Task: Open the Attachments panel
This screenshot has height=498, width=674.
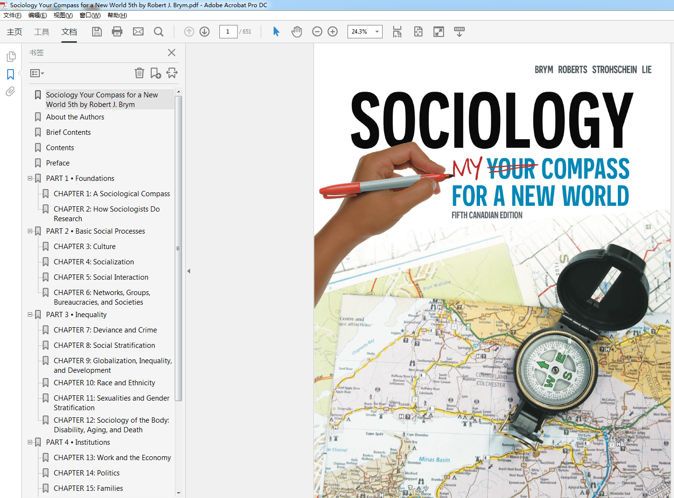Action: pyautogui.click(x=10, y=91)
